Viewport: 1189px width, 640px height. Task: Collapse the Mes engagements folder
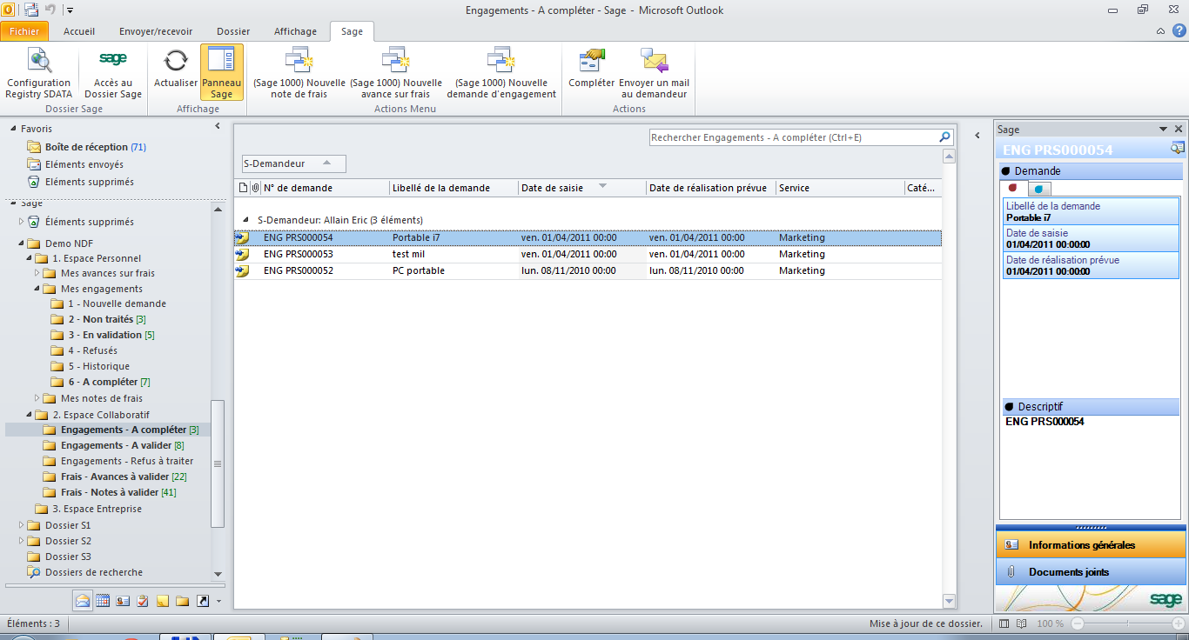click(x=37, y=289)
